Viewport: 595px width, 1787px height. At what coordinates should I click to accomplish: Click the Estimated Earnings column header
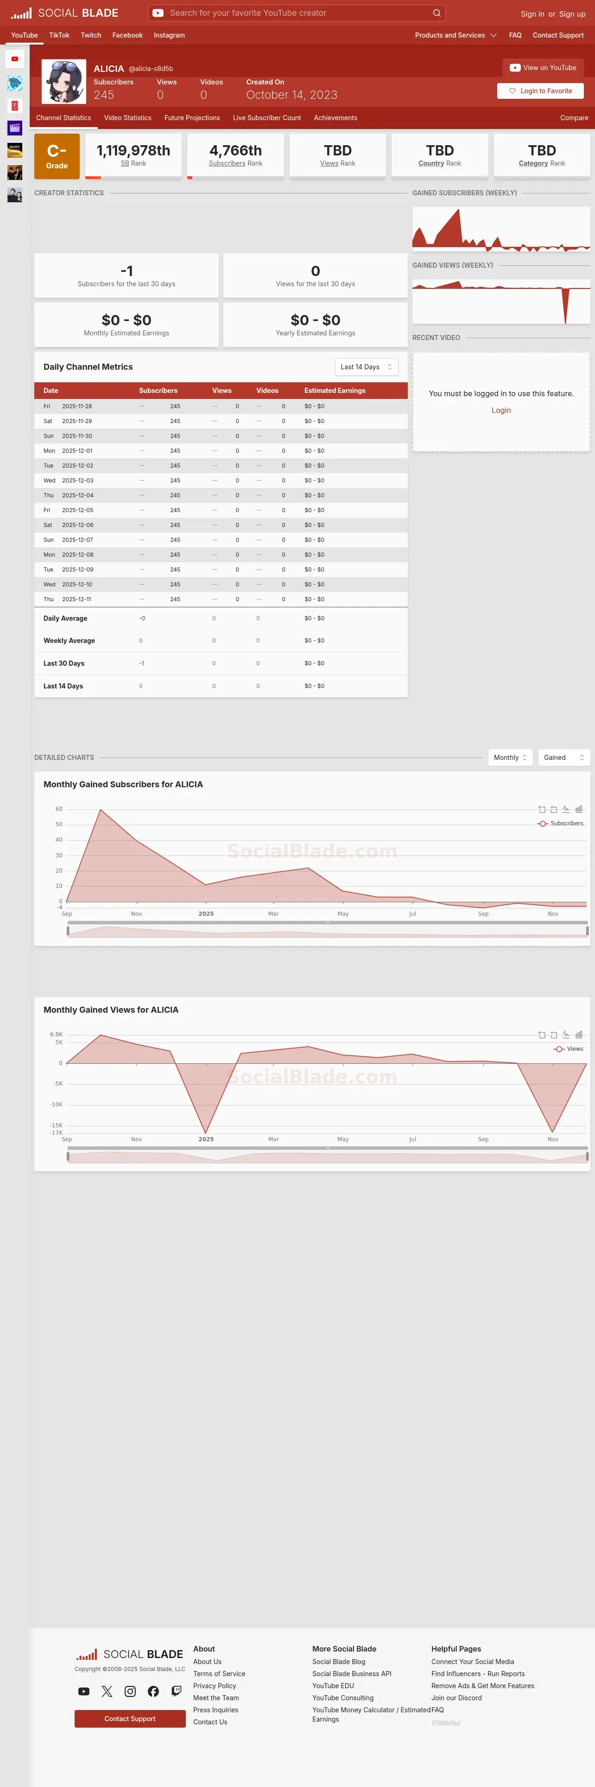(x=335, y=391)
